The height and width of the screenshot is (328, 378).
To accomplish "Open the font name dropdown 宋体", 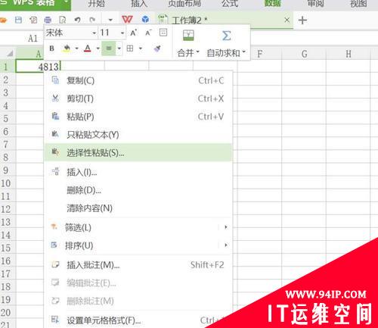I will pos(71,33).
